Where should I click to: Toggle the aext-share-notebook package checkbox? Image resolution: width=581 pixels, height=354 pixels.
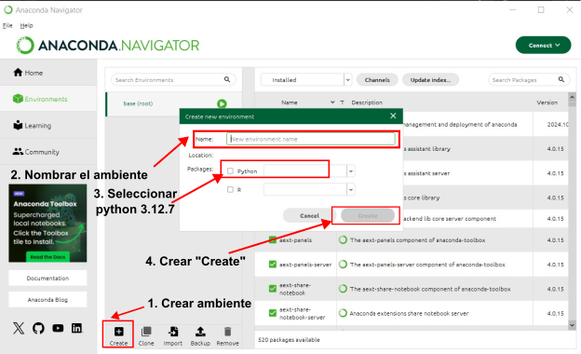(x=273, y=289)
